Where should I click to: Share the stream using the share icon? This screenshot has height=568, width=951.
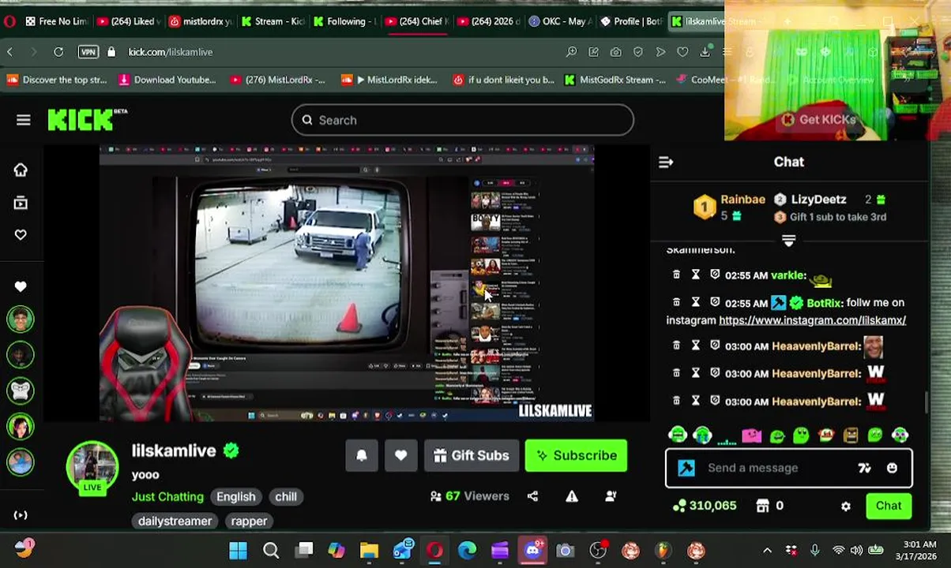pyautogui.click(x=532, y=496)
